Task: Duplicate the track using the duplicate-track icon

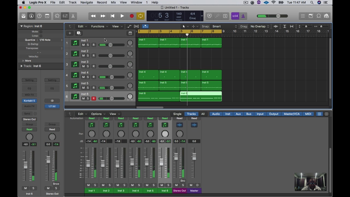Action: (x=79, y=33)
